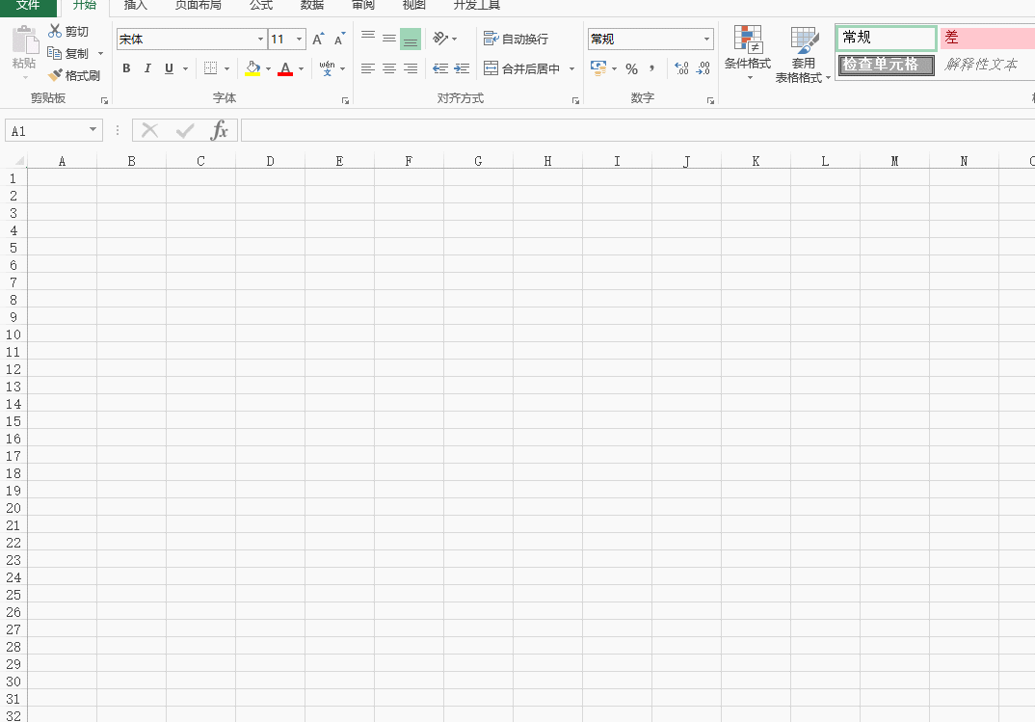Toggle Bold formatting
Viewport: 1035px width, 722px height.
pyautogui.click(x=126, y=68)
